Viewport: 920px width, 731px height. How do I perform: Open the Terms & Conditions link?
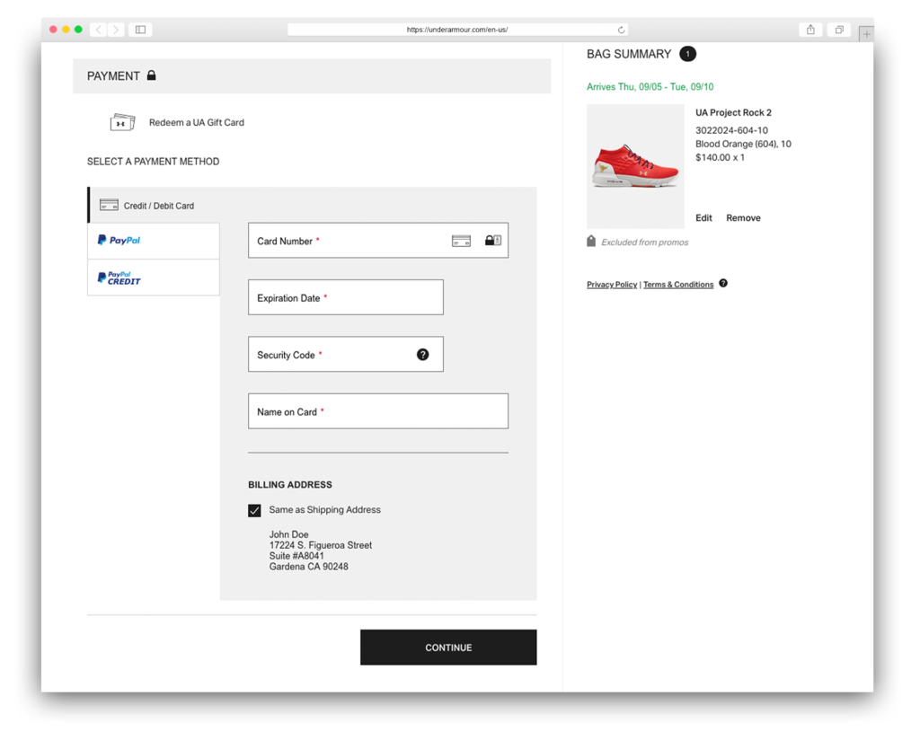click(x=678, y=285)
